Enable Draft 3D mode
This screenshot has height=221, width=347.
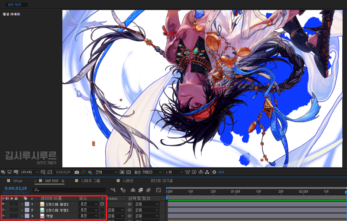(x=123, y=190)
